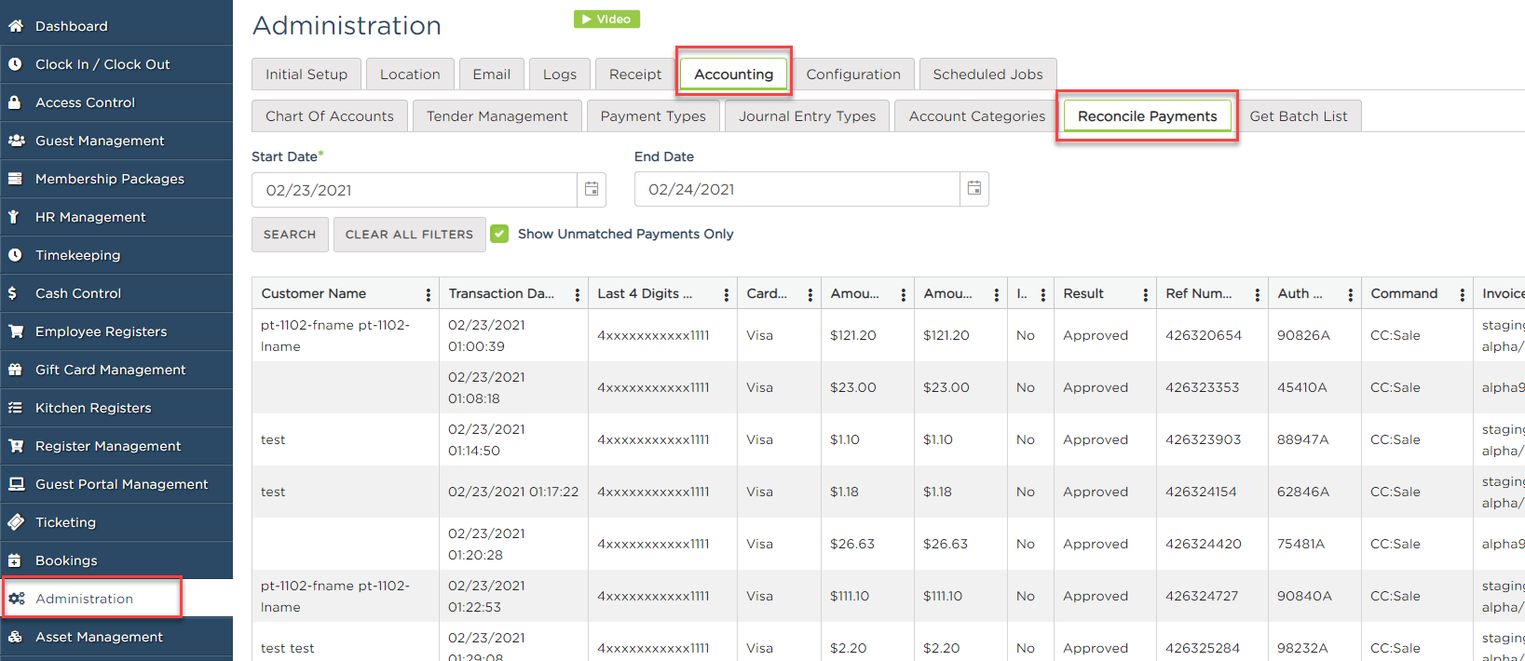1525x661 pixels.
Task: Open the Chart Of Accounts subtab
Action: coord(330,116)
